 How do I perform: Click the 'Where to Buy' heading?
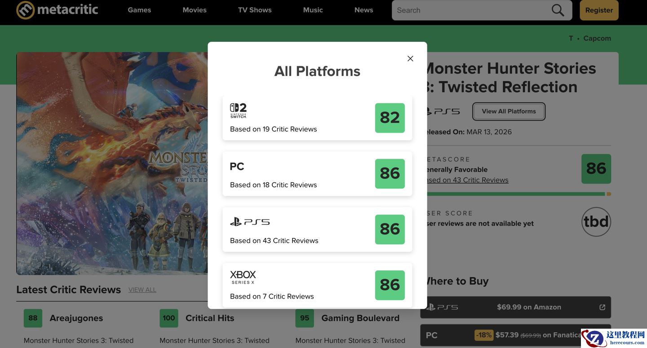(x=456, y=281)
